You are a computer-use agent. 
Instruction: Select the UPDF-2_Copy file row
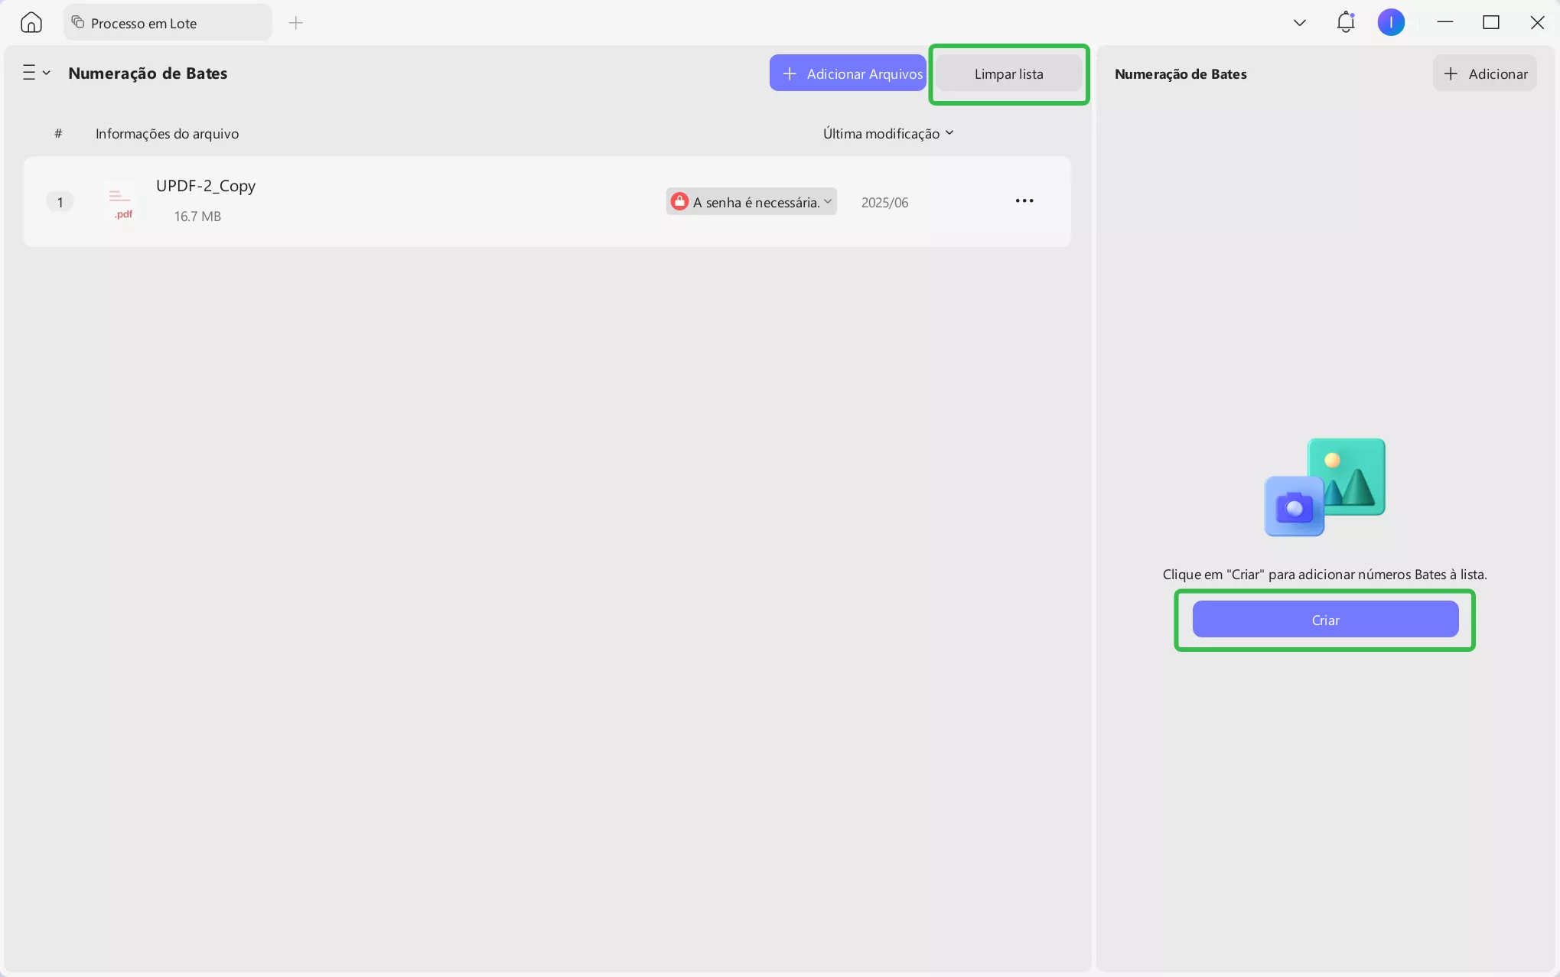point(459,202)
